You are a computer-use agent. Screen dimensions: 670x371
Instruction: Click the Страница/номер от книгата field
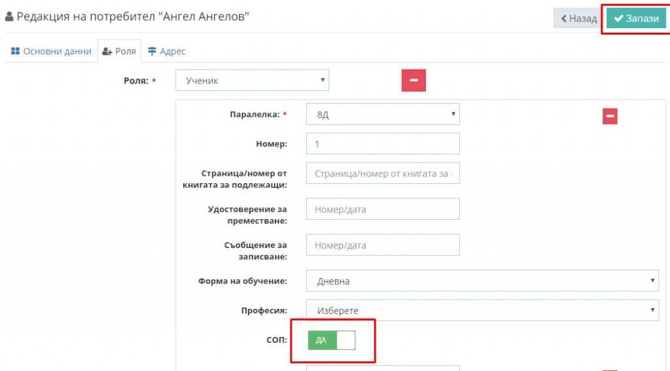383,173
